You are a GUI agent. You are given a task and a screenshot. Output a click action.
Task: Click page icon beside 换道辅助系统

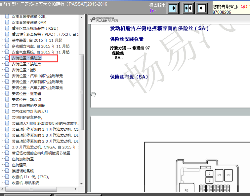coord(7,171)
